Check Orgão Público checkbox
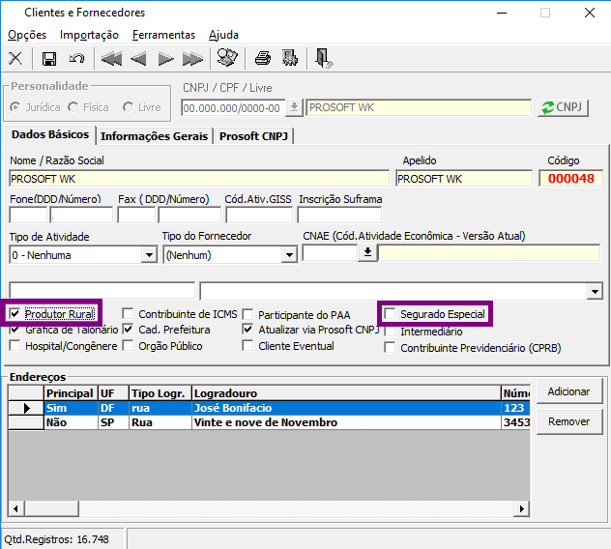This screenshot has width=611, height=549. tap(128, 346)
